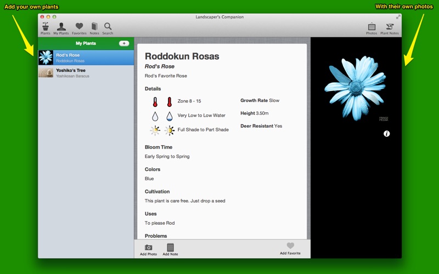Click the empty water drop icon
This screenshot has width=439, height=274.
155,116
